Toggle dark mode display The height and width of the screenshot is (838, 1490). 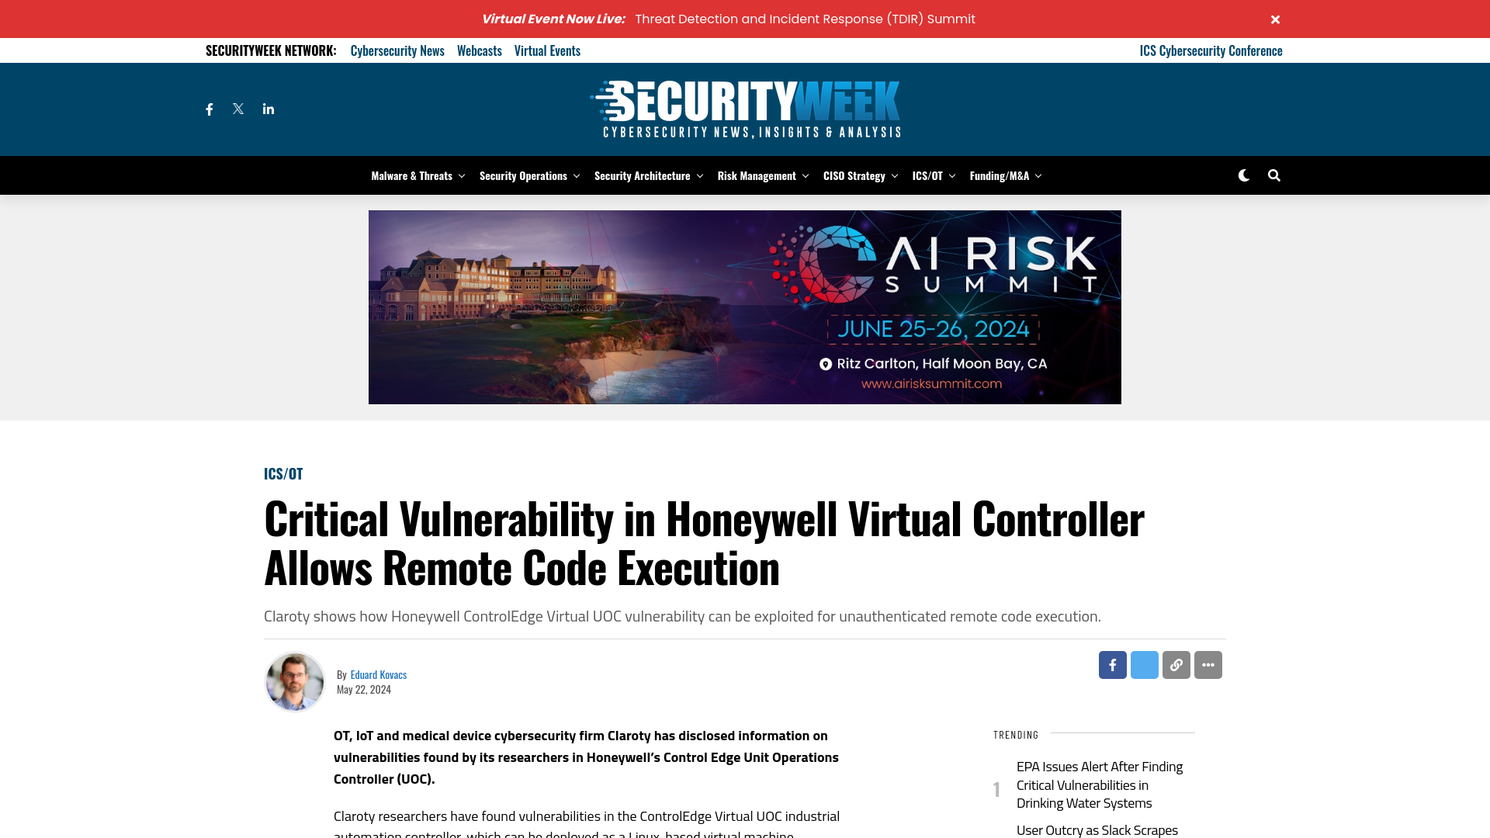tap(1243, 175)
